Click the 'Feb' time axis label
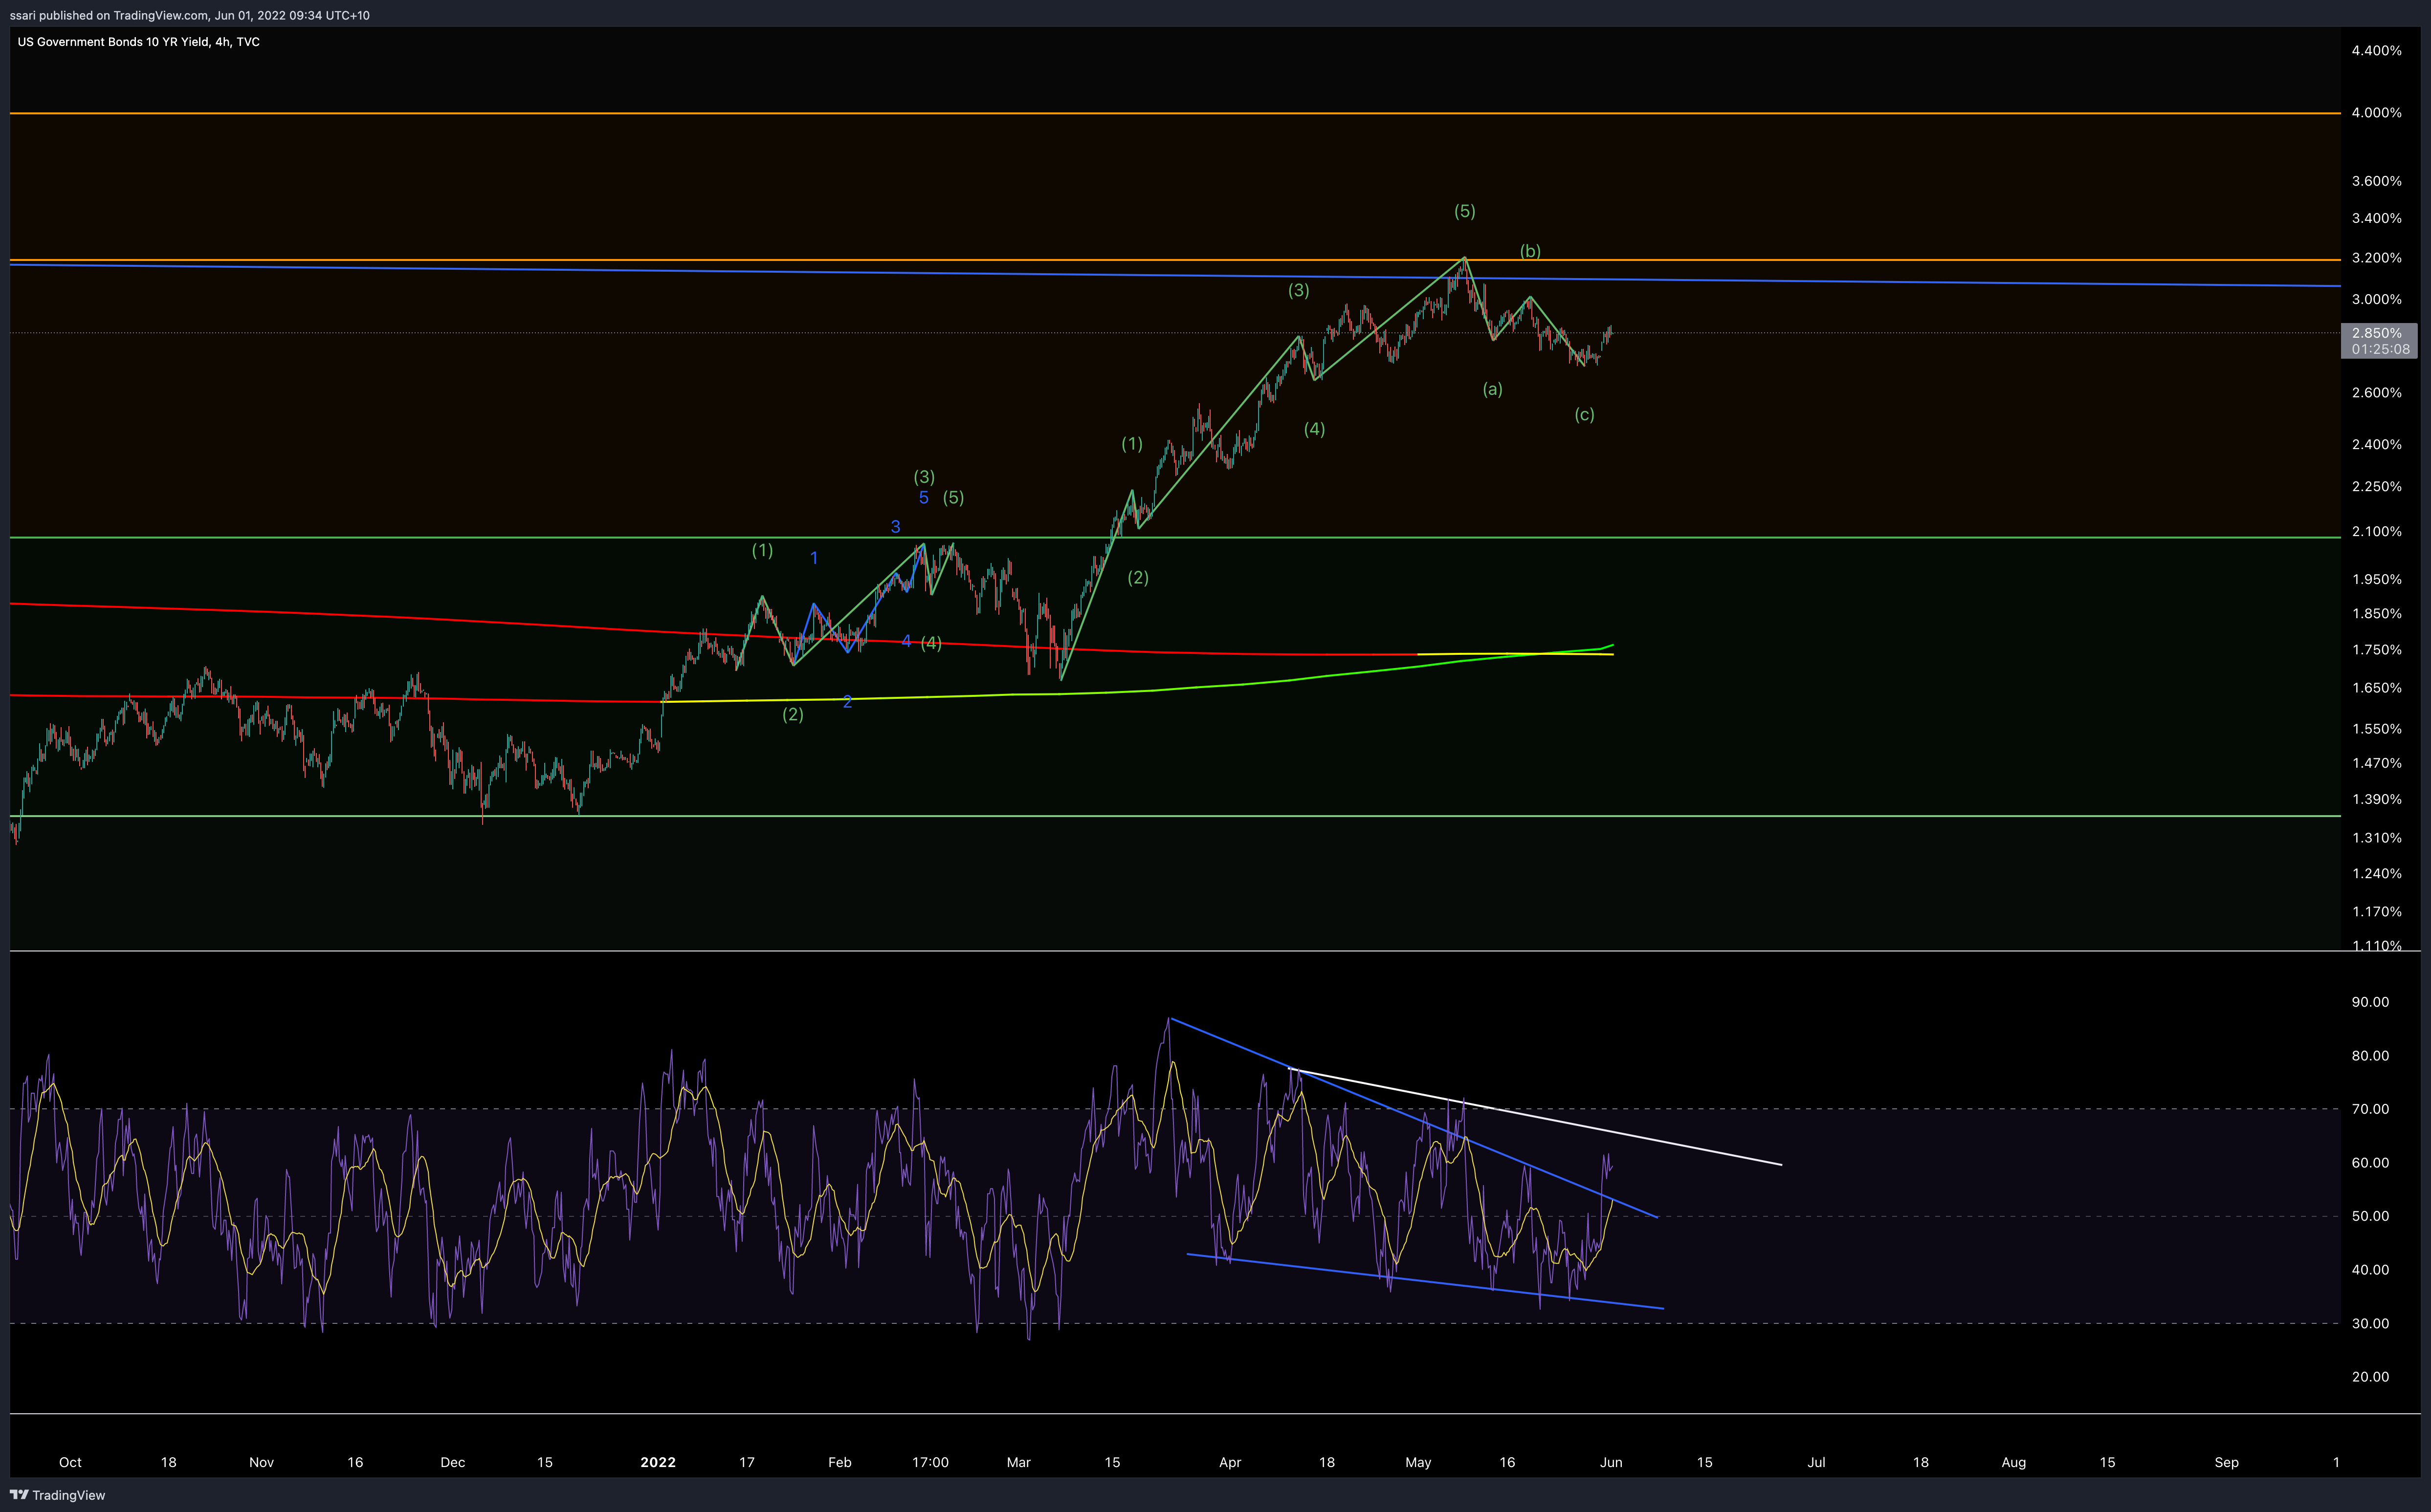 (x=840, y=1462)
